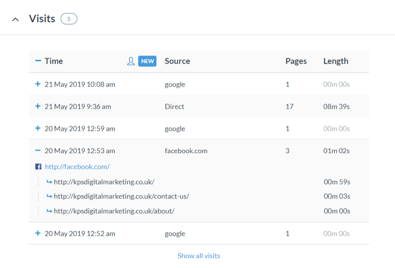Click the 08m 39s length value

[x=336, y=107]
